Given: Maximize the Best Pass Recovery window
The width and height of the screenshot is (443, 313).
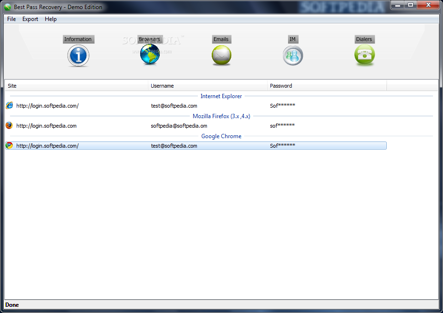Looking at the screenshot, I should [411, 5].
